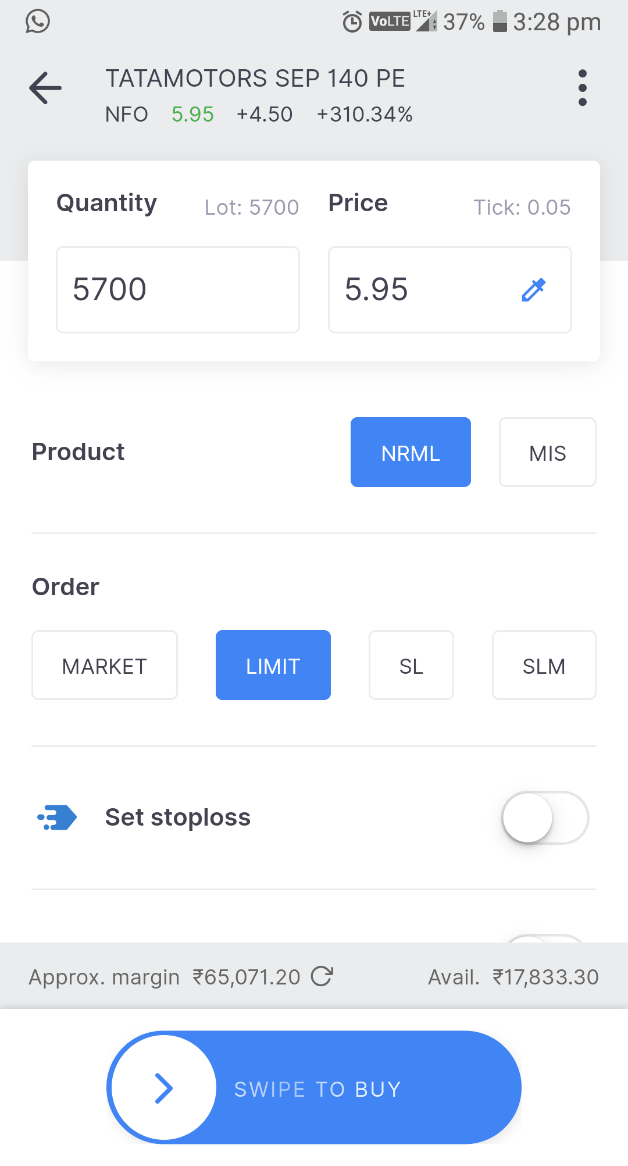Viewport: 628px width, 1166px height.
Task: Navigate back using the back arrow
Action: coord(44,88)
